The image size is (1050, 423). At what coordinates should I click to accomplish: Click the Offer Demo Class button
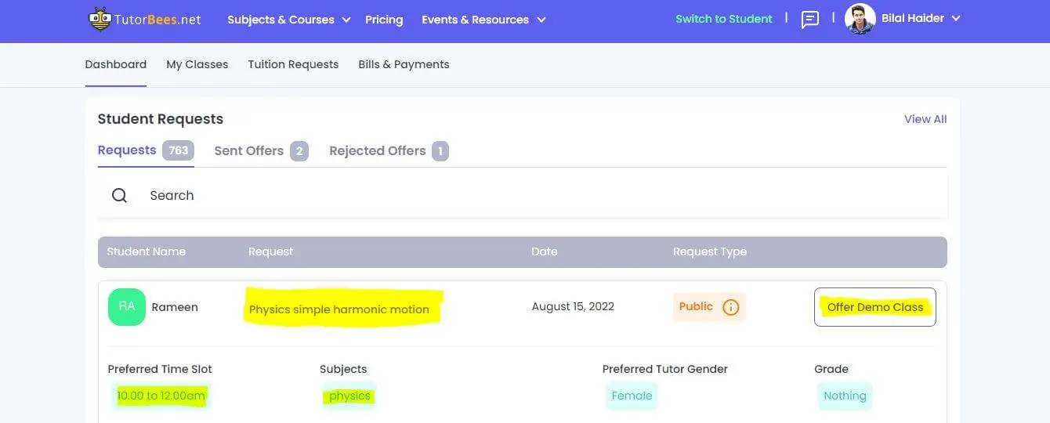click(x=874, y=307)
